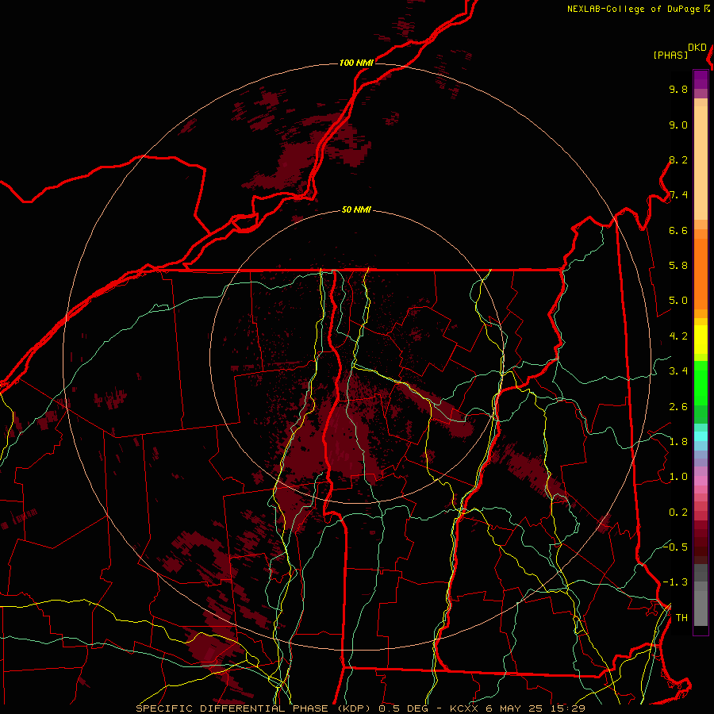Pick the purple top segment of the color bar

(x=701, y=79)
